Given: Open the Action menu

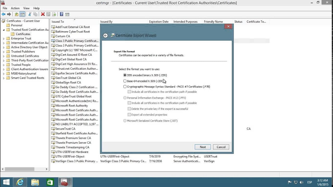Looking at the screenshot, I should (15, 8).
